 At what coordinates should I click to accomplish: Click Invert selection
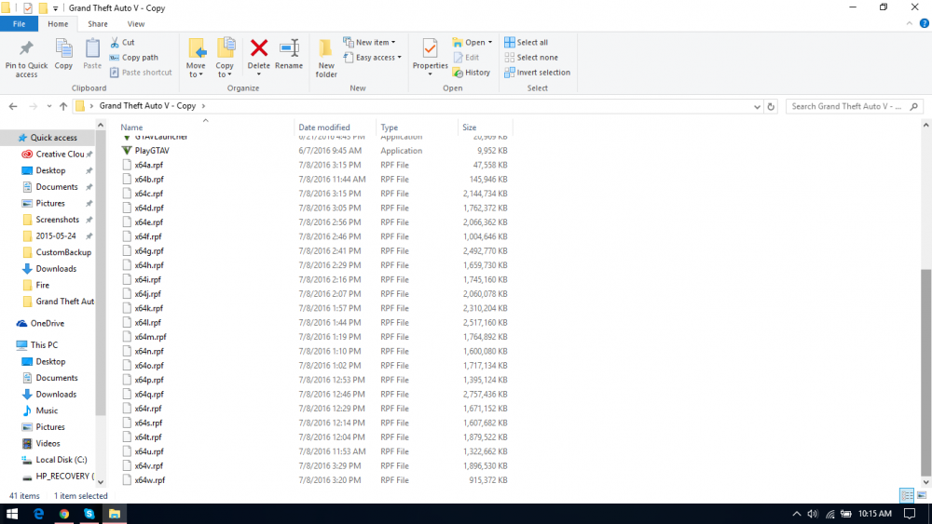[538, 73]
